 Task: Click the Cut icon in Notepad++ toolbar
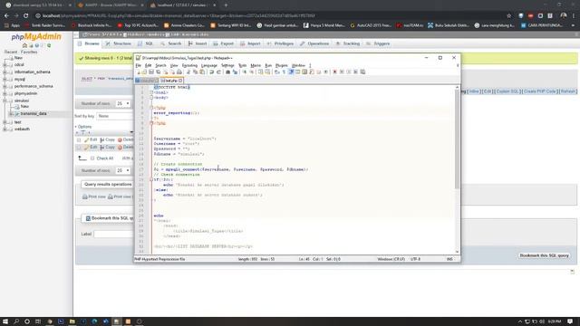188,72
